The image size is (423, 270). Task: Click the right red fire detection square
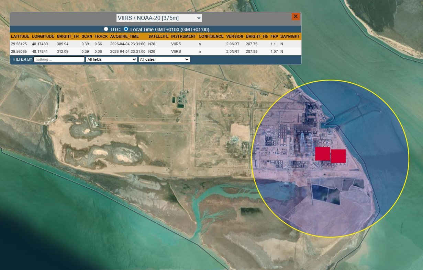338,156
